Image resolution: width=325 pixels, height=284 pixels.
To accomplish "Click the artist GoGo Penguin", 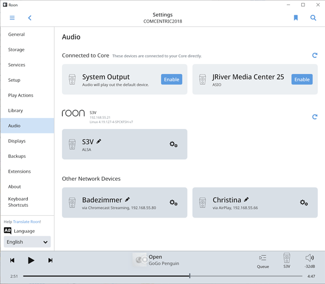I will [164, 264].
